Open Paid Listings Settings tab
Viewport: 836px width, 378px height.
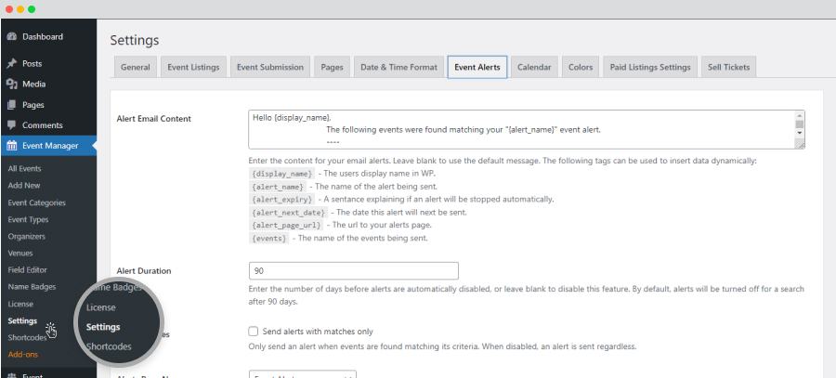650,67
